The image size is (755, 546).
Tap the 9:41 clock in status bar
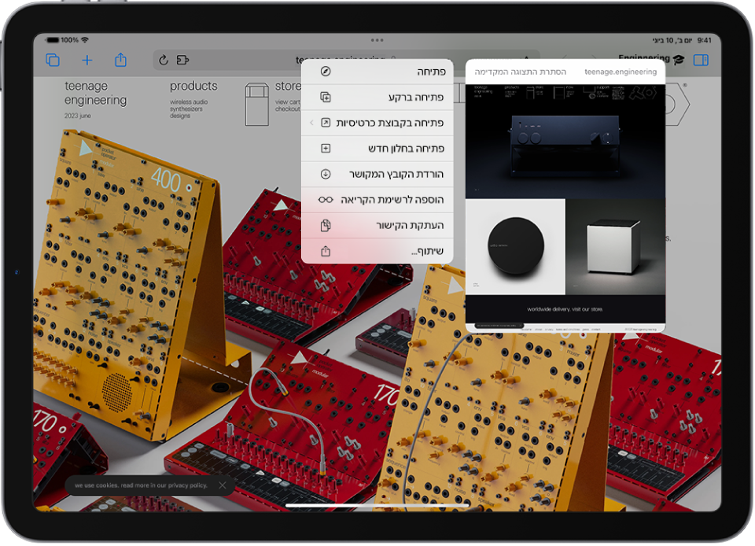coord(704,40)
